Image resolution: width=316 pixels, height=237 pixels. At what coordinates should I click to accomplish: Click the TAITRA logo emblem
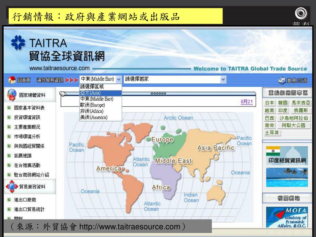[18, 43]
